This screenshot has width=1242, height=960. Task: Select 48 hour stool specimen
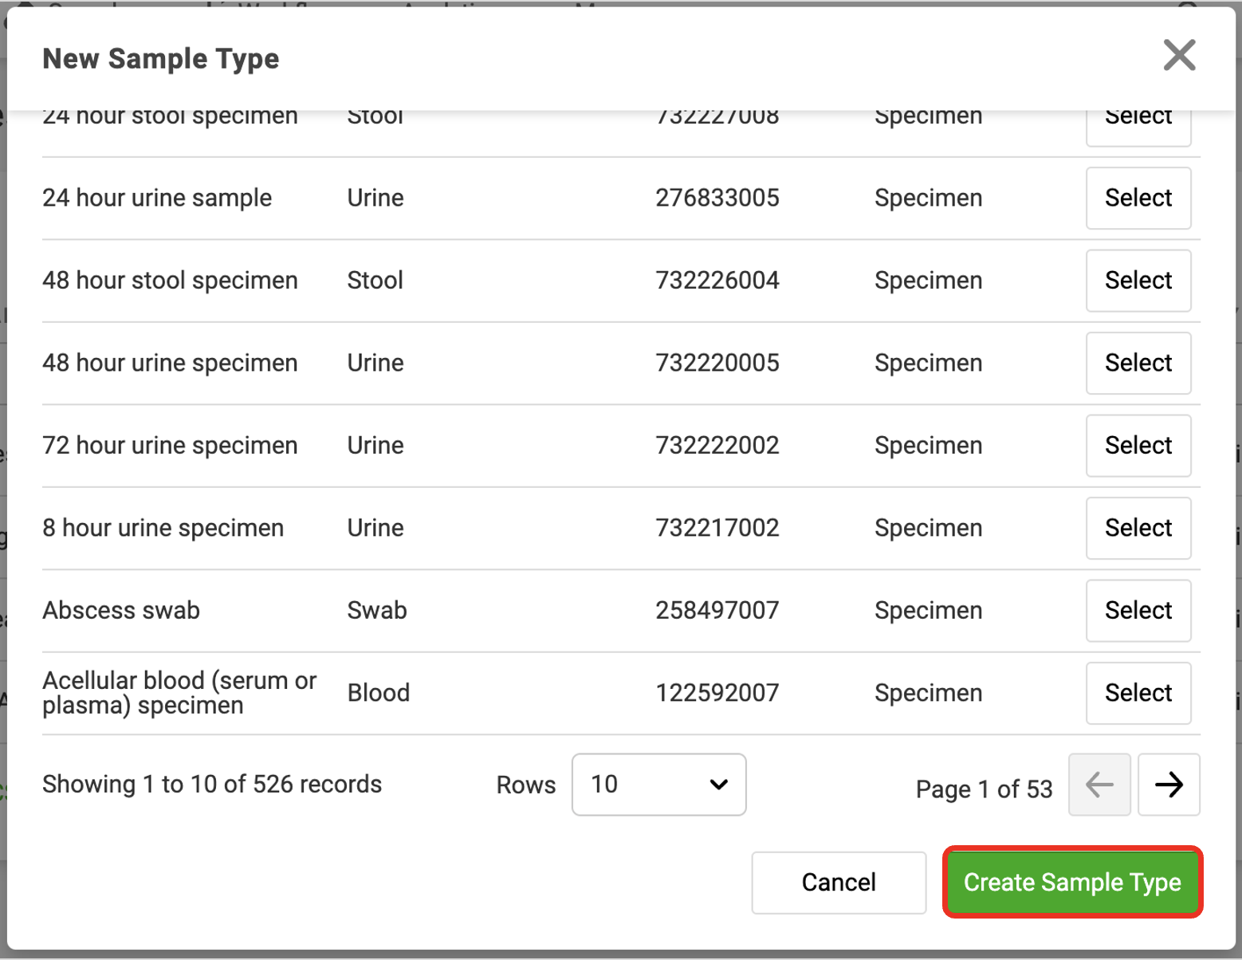click(1138, 281)
